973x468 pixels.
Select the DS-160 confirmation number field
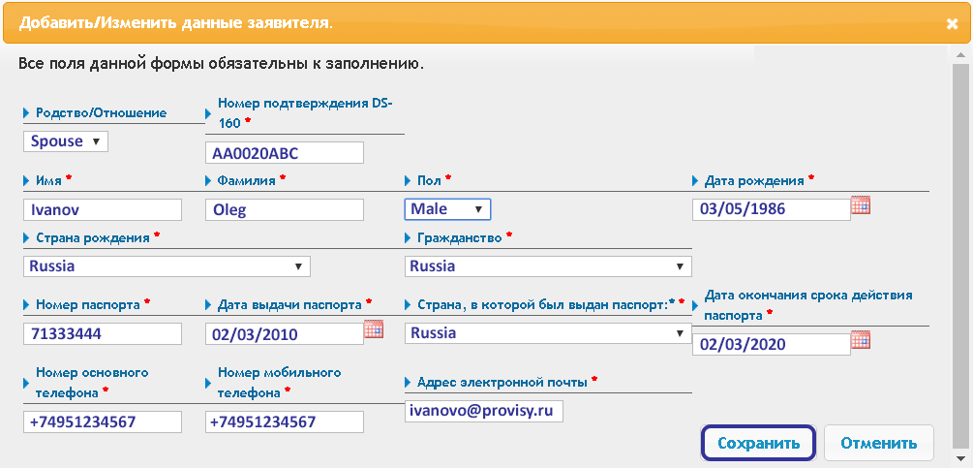[x=285, y=153]
